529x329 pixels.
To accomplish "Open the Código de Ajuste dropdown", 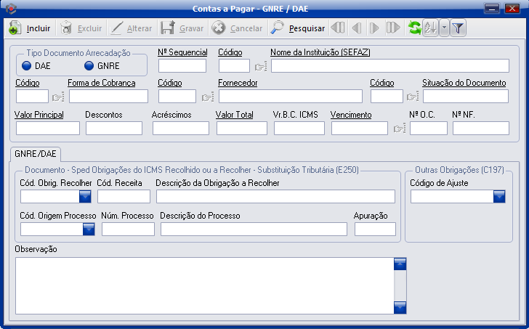I will [498, 196].
